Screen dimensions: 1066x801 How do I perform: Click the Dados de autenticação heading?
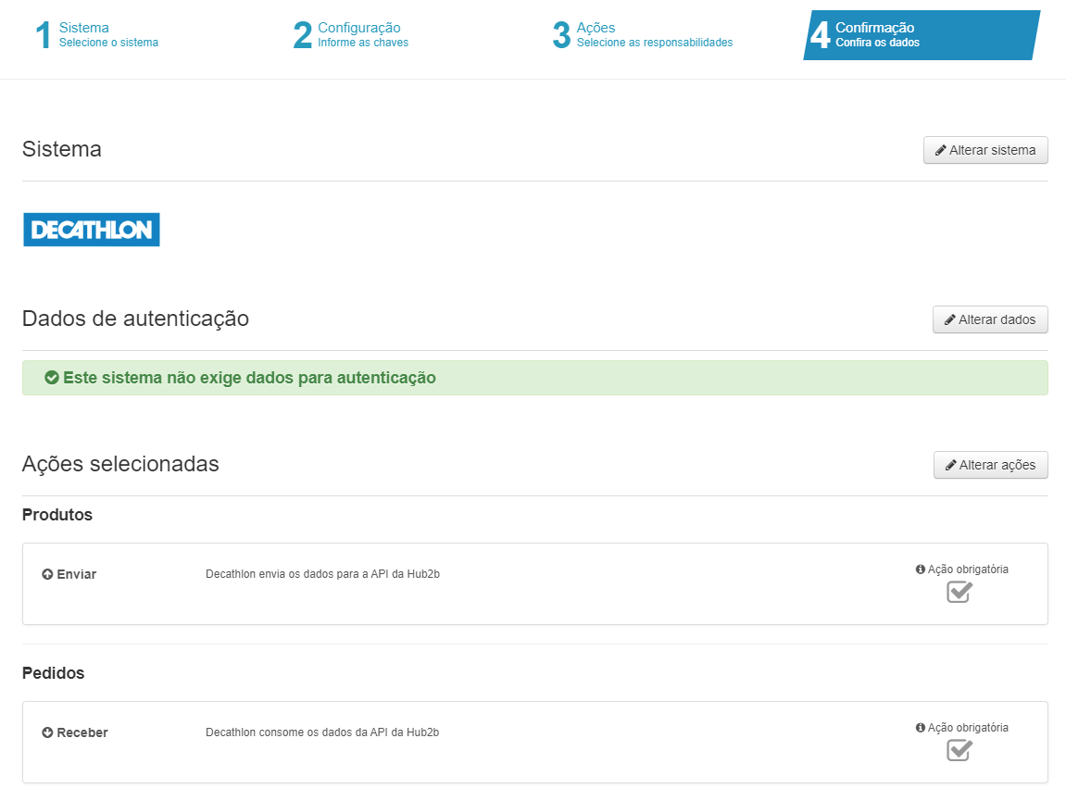135,319
